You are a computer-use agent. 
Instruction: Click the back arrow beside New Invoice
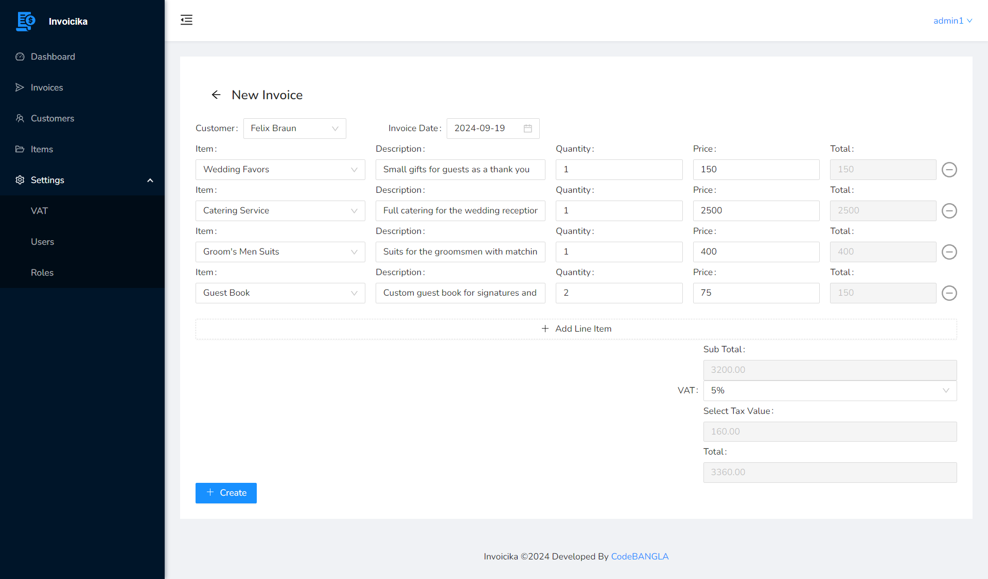point(216,95)
